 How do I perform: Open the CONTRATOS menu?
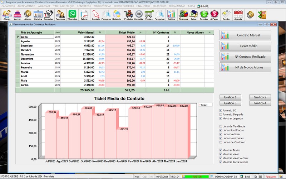[x=84, y=6]
